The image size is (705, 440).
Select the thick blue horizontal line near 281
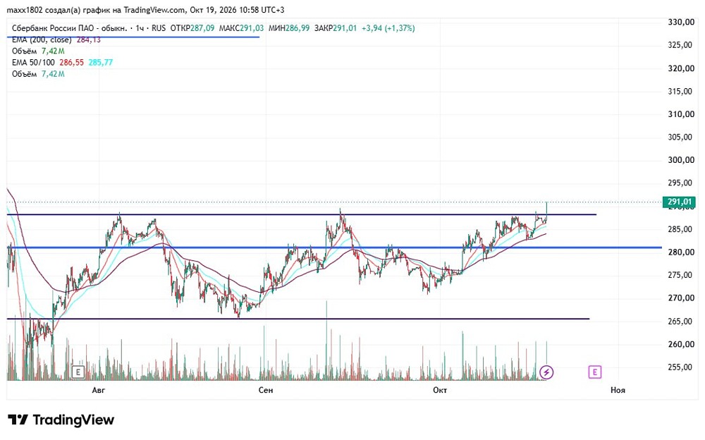(334, 248)
